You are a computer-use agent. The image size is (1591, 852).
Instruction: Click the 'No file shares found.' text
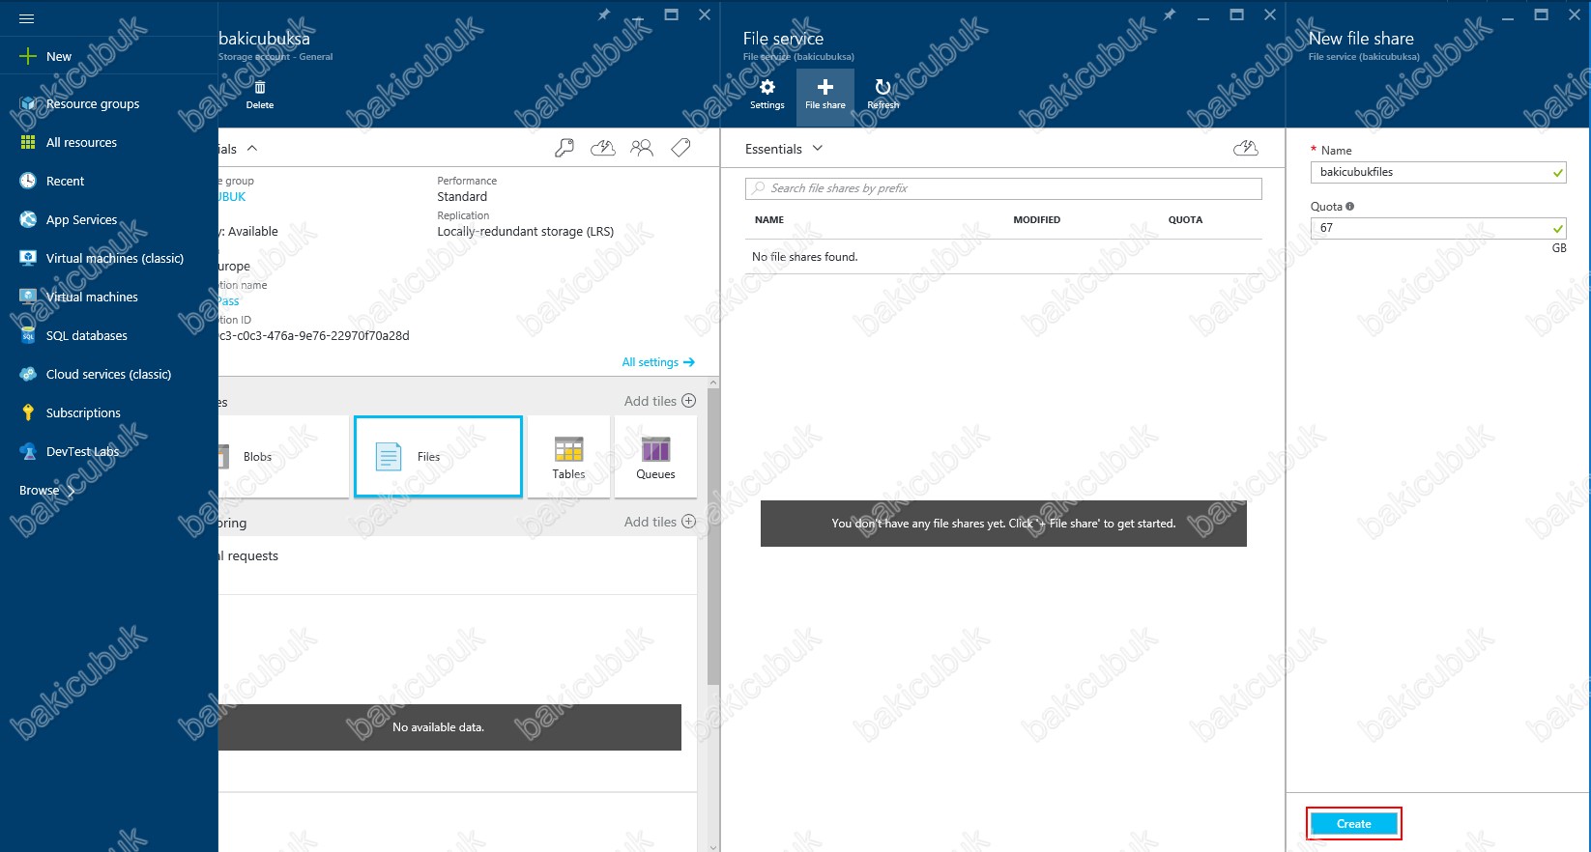[804, 257]
